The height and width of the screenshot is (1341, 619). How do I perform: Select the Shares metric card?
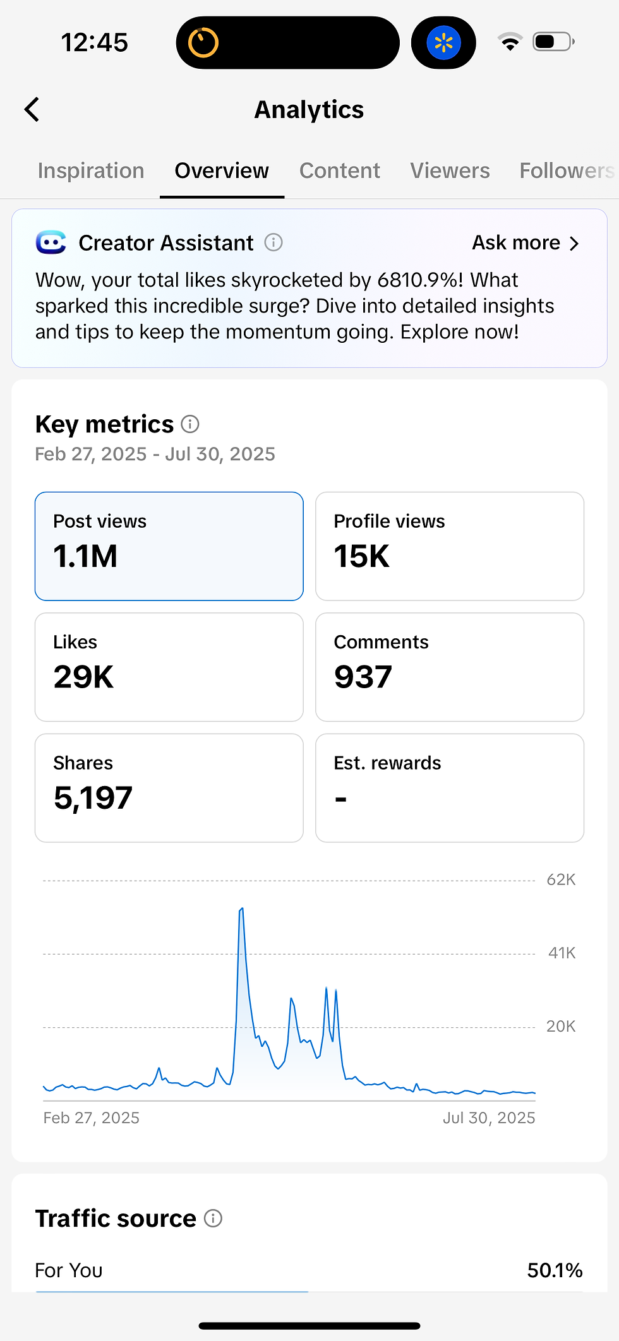[169, 788]
